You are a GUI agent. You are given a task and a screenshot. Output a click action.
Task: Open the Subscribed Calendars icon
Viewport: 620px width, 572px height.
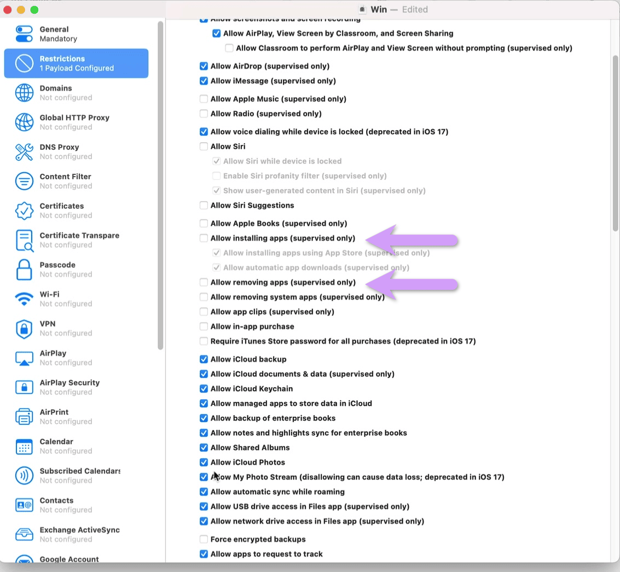[24, 476]
